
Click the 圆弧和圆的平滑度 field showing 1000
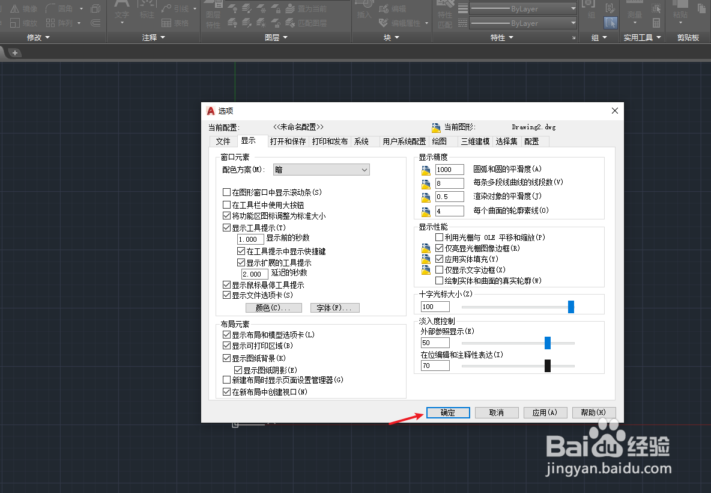point(449,170)
